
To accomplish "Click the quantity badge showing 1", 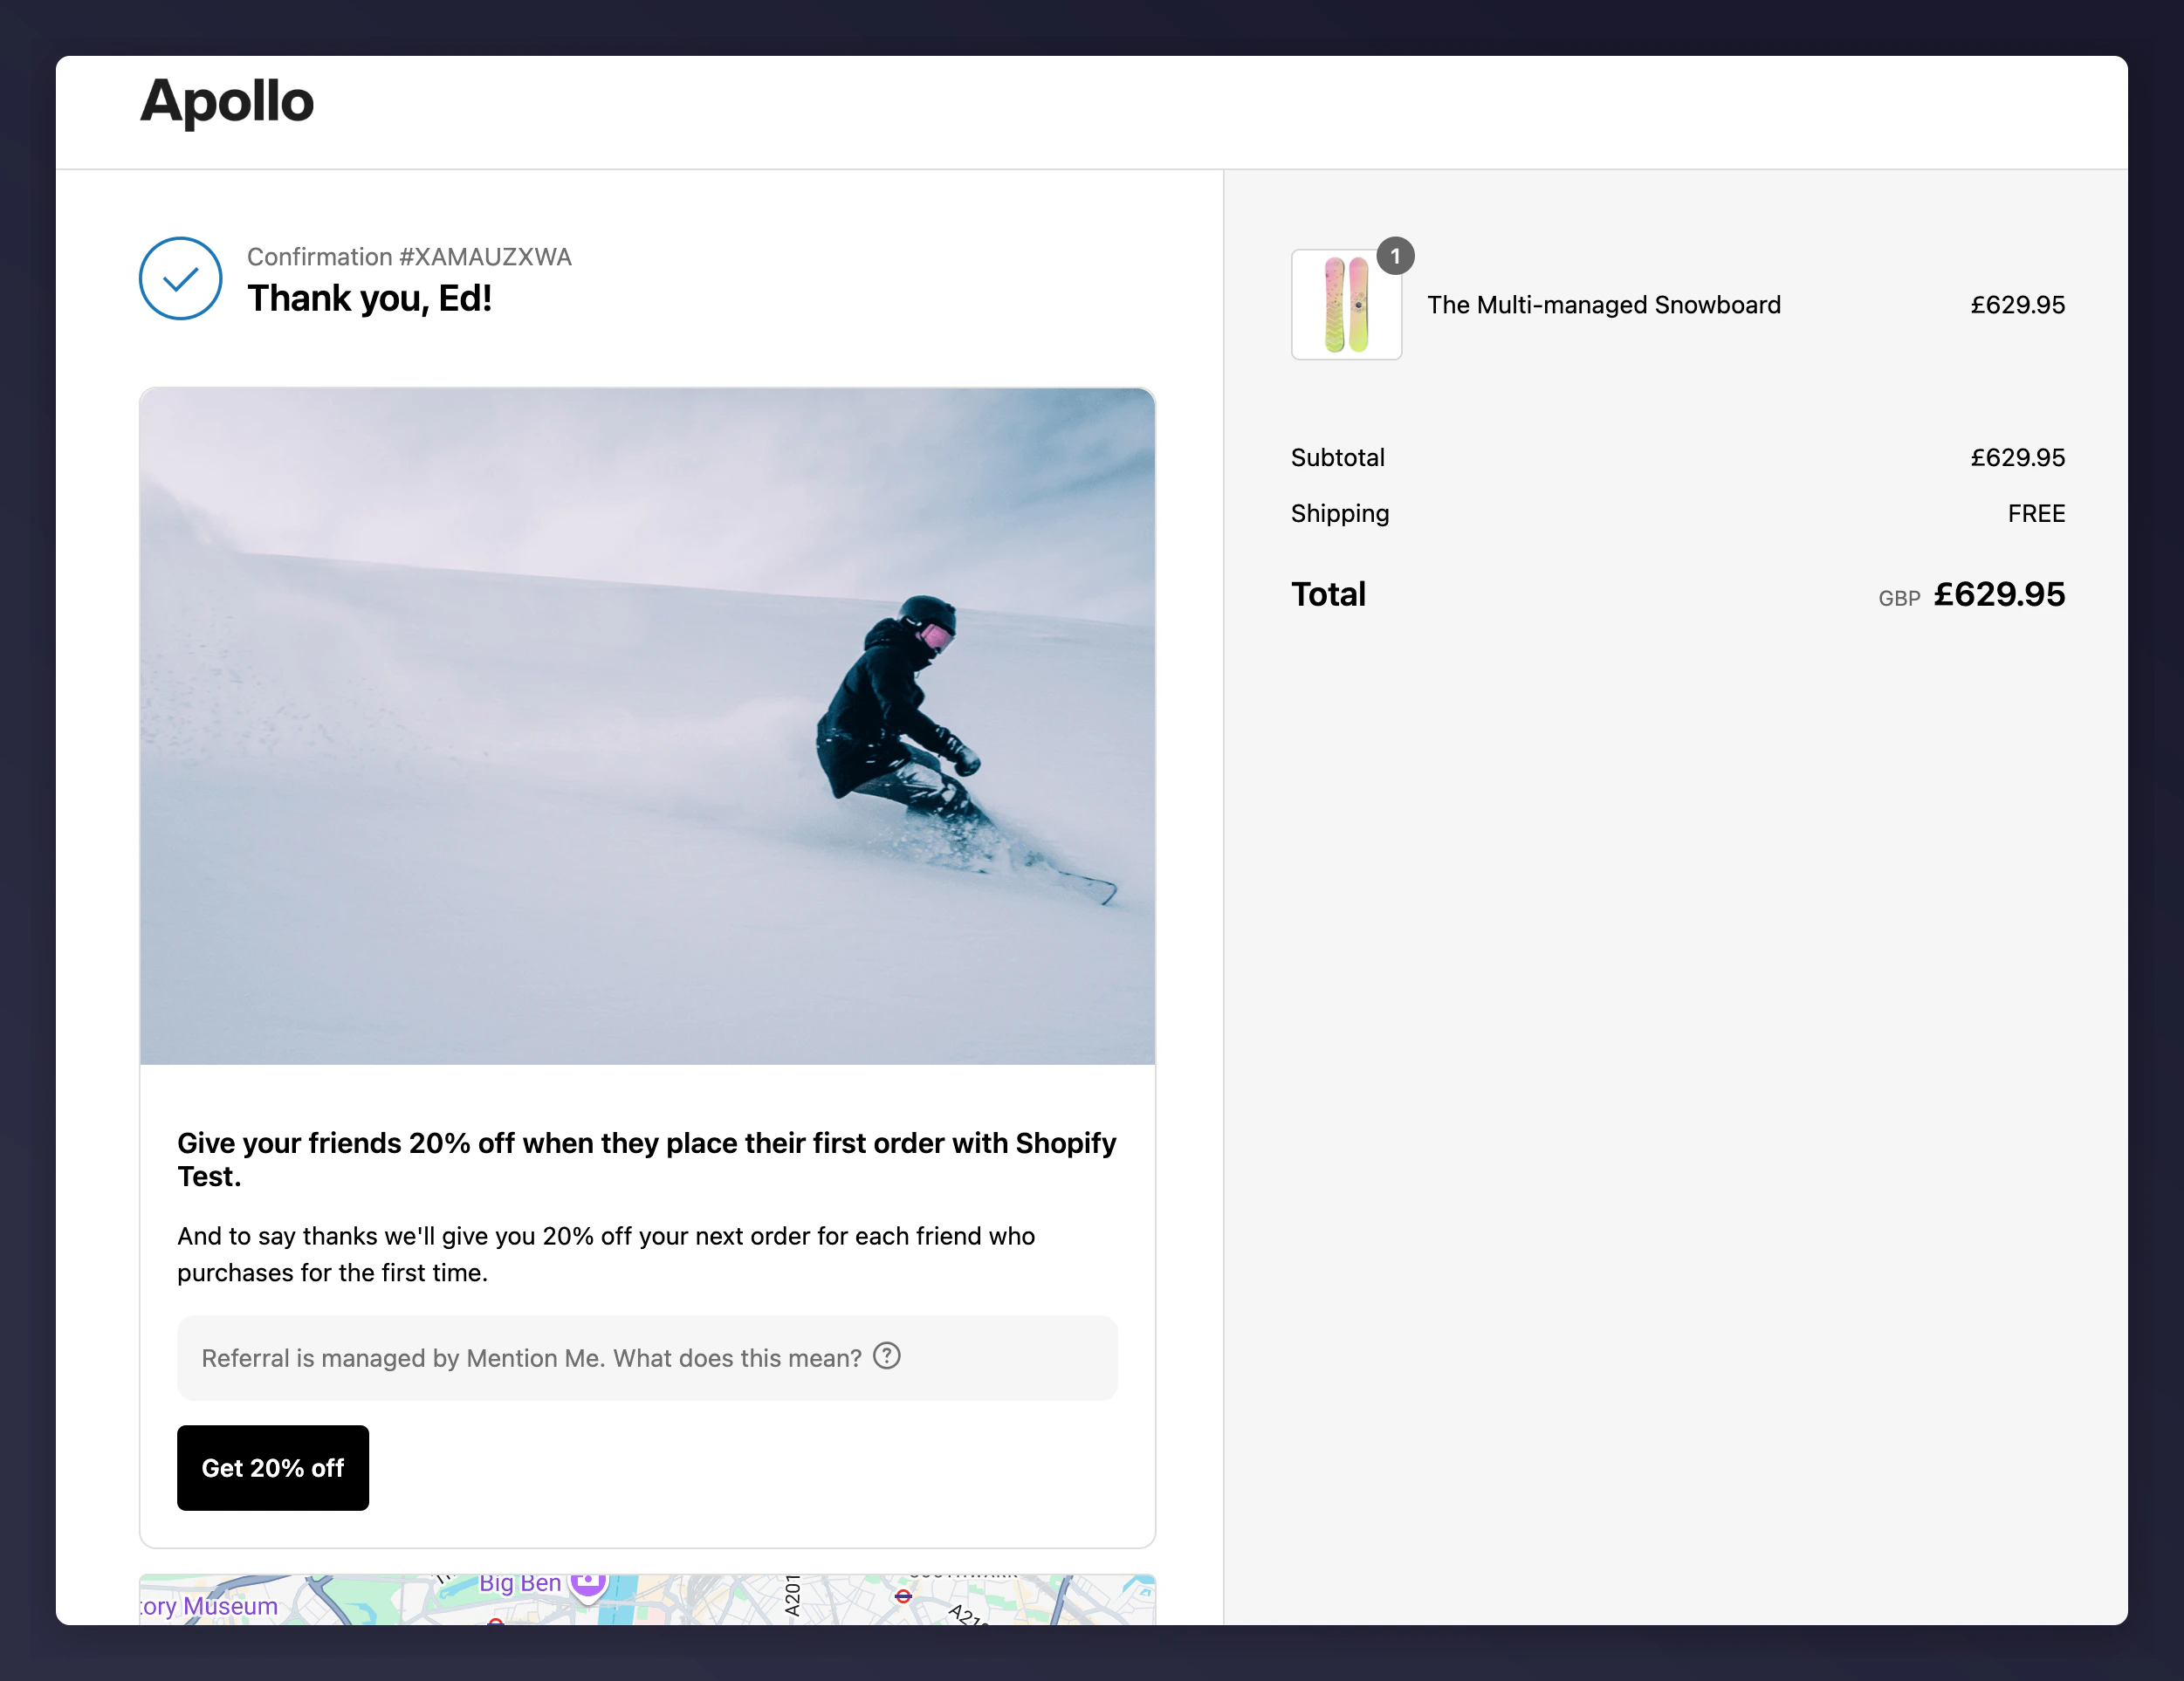I will (x=1395, y=256).
